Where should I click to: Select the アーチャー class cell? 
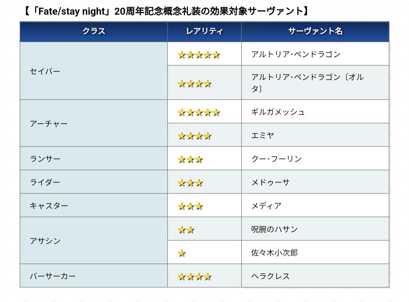(49, 124)
